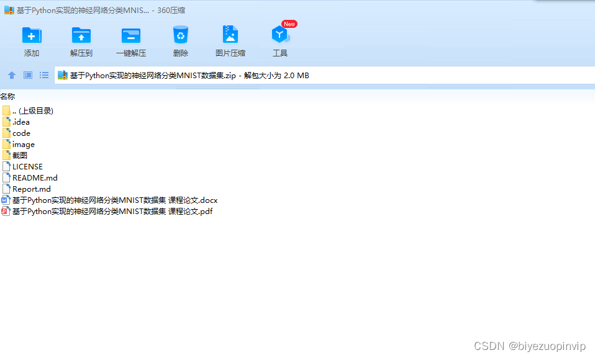Open the 截图 folder
This screenshot has height=358, width=595.
tap(19, 155)
